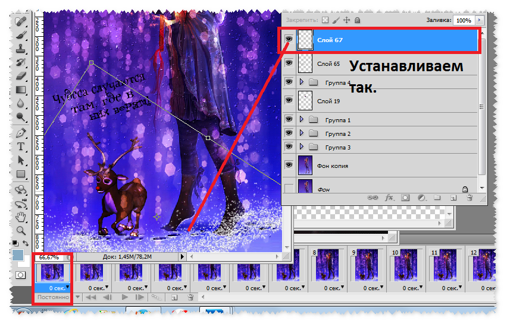Viewport: 507px width, 324px height.
Task: Select the Healing Brush tool
Action: click(x=21, y=21)
